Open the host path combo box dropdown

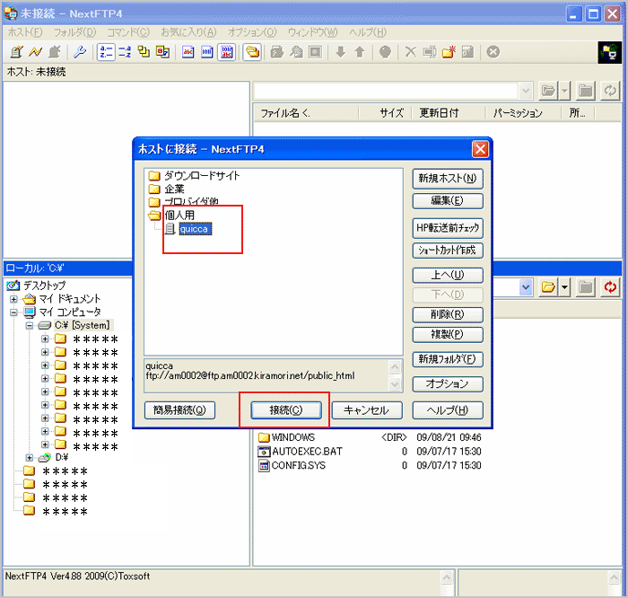[526, 91]
